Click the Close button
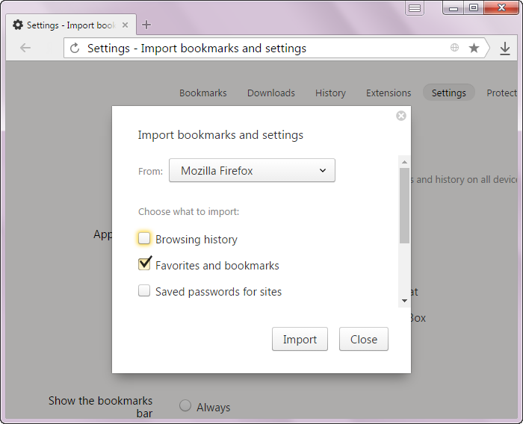The image size is (523, 424). pyautogui.click(x=364, y=339)
